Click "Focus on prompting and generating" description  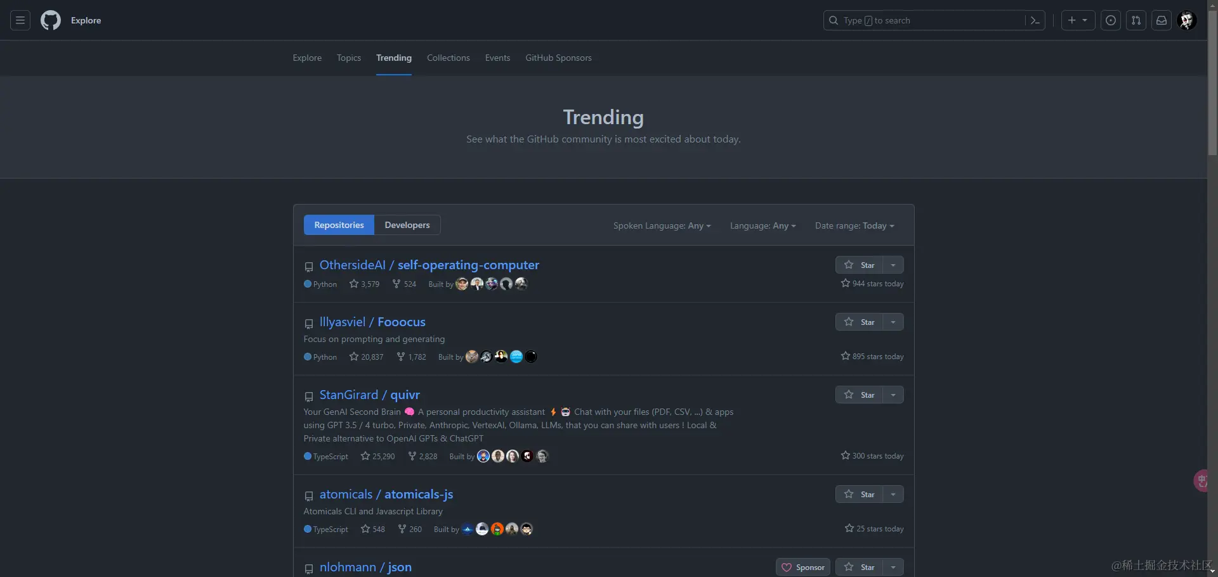pos(374,339)
